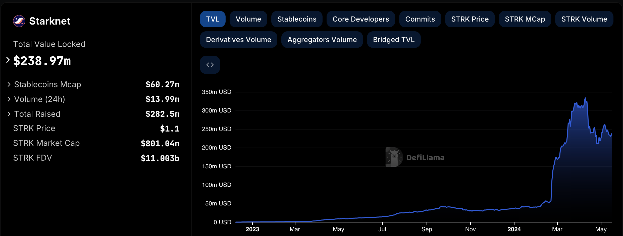Click the Starknet chain title
Screen dimensions: 623x236
[50, 21]
